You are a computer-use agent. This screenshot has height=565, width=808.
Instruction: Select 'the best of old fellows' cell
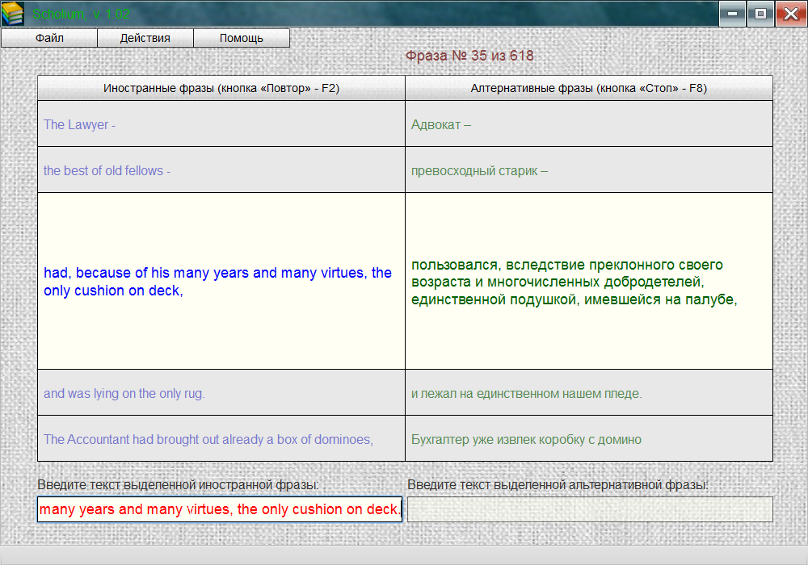point(221,170)
